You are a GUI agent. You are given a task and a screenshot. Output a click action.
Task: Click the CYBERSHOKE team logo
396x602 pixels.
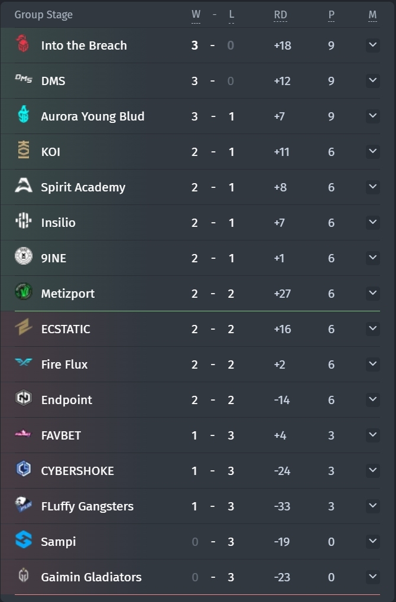tap(24, 468)
